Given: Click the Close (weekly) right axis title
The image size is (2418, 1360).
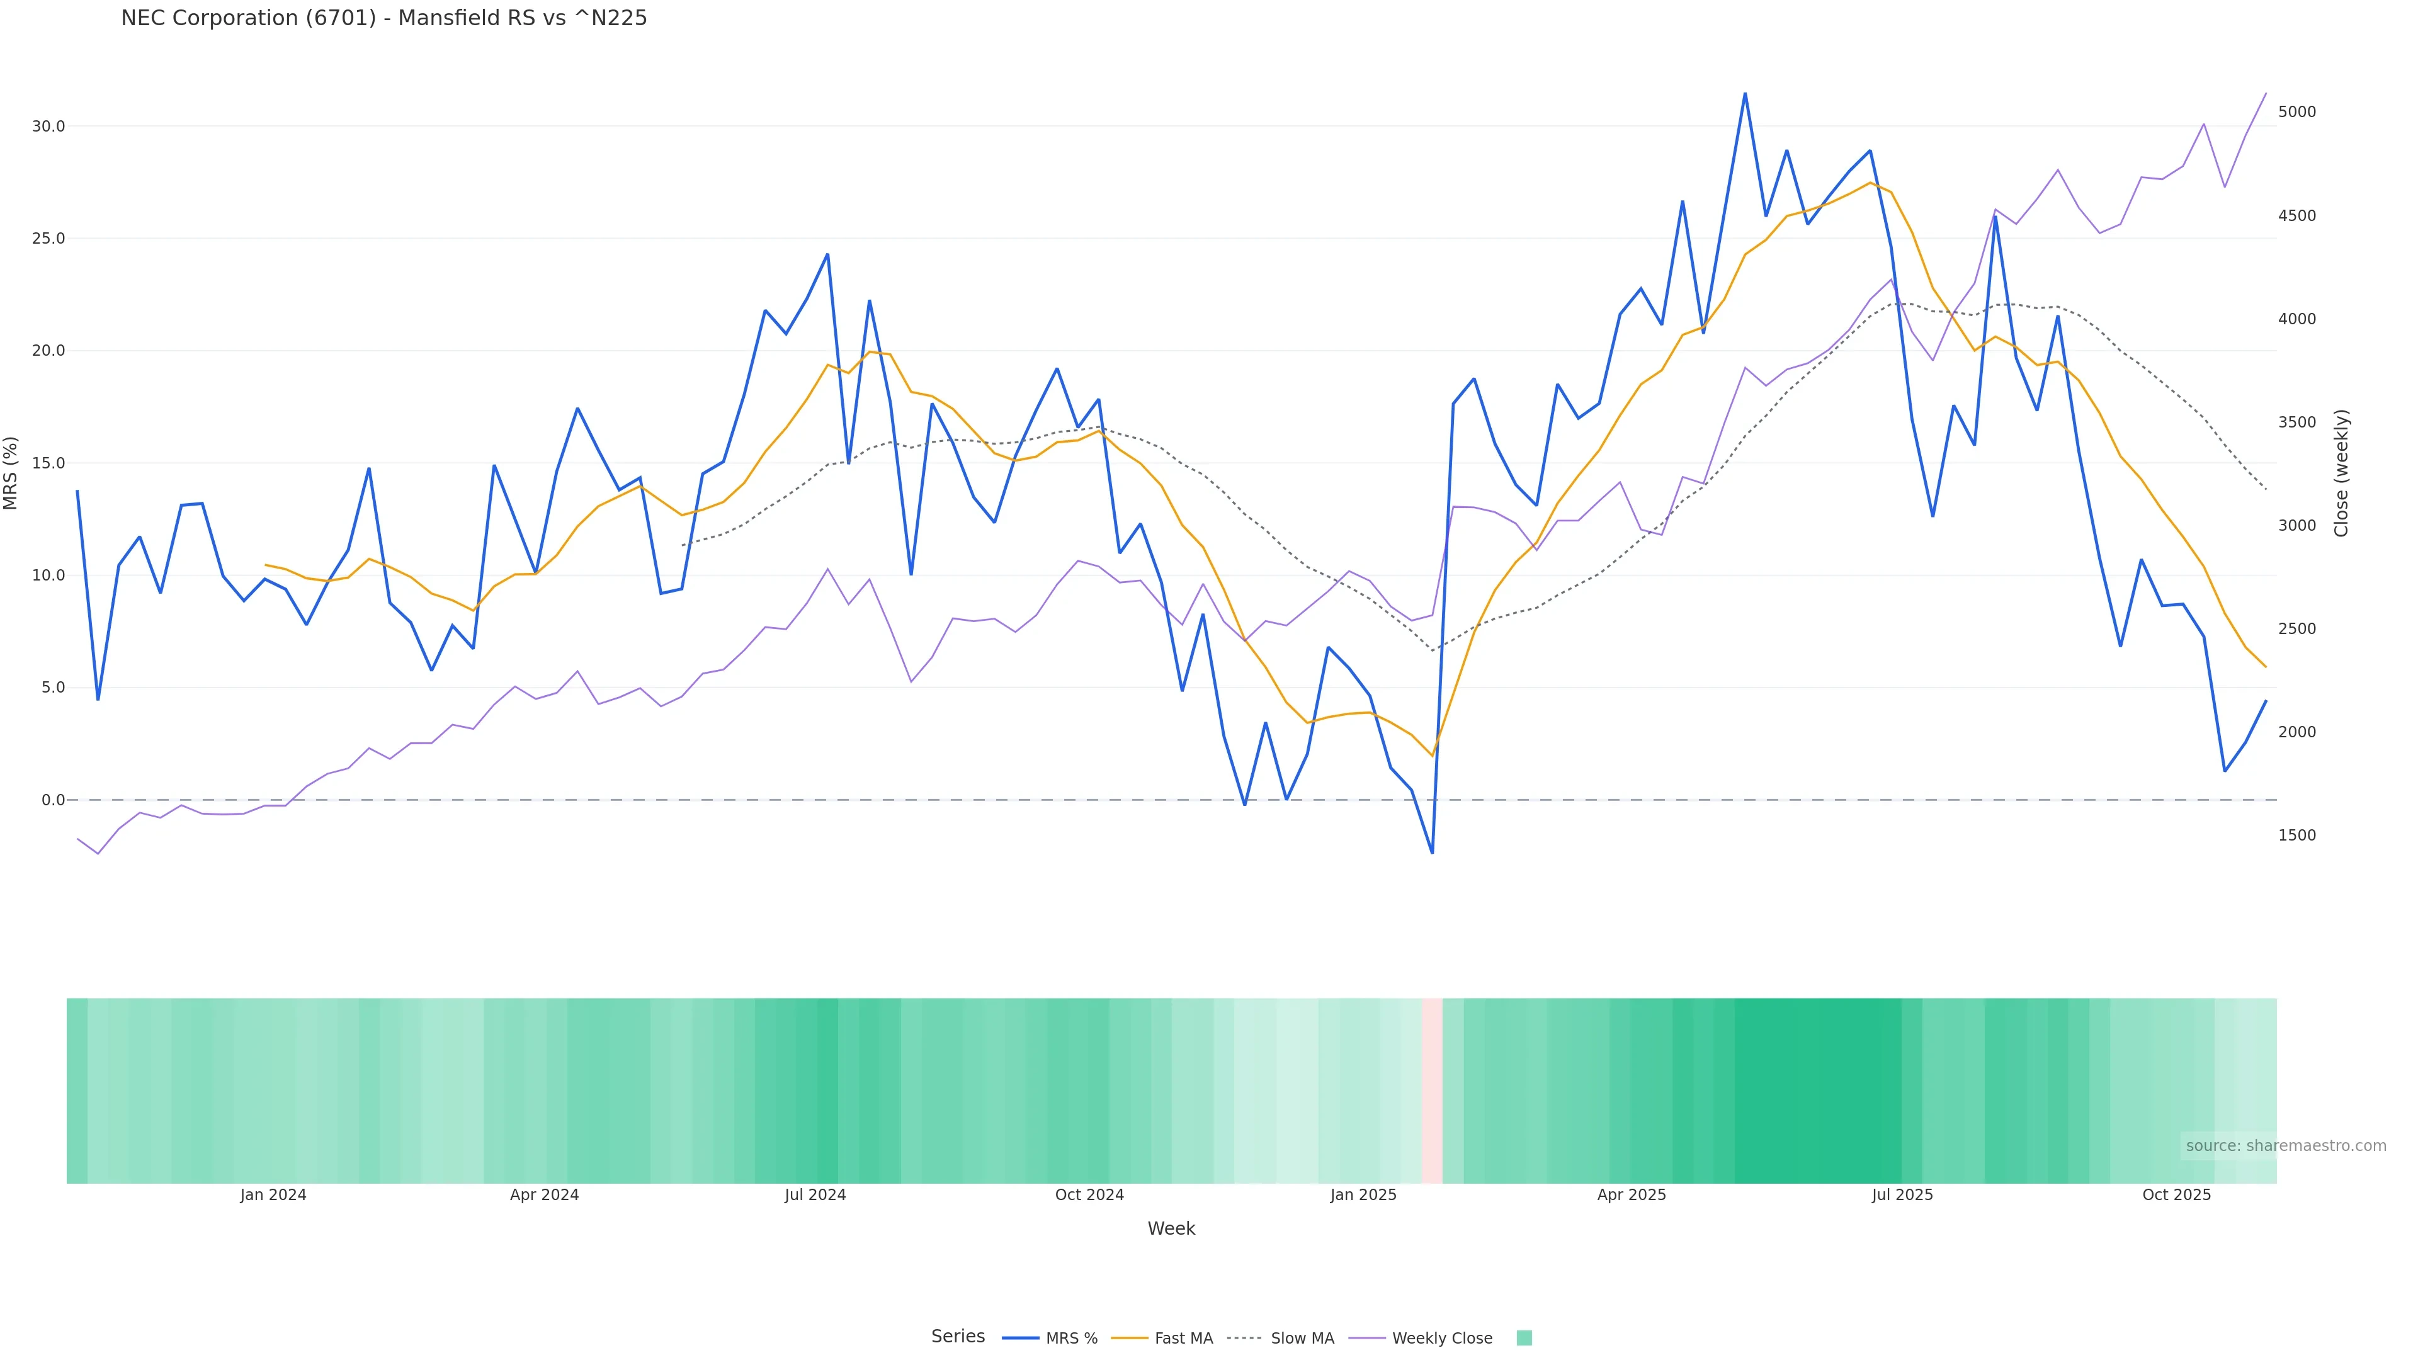Looking at the screenshot, I should tap(2341, 473).
